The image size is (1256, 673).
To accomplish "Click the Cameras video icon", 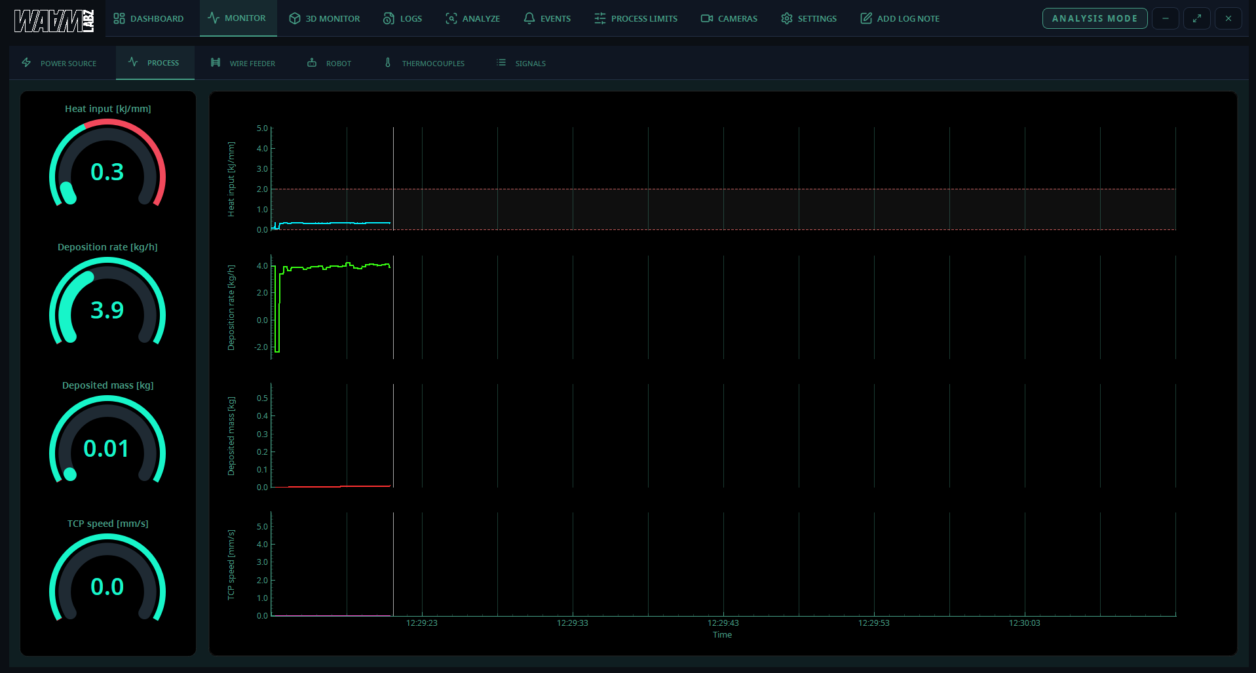I will (x=707, y=18).
